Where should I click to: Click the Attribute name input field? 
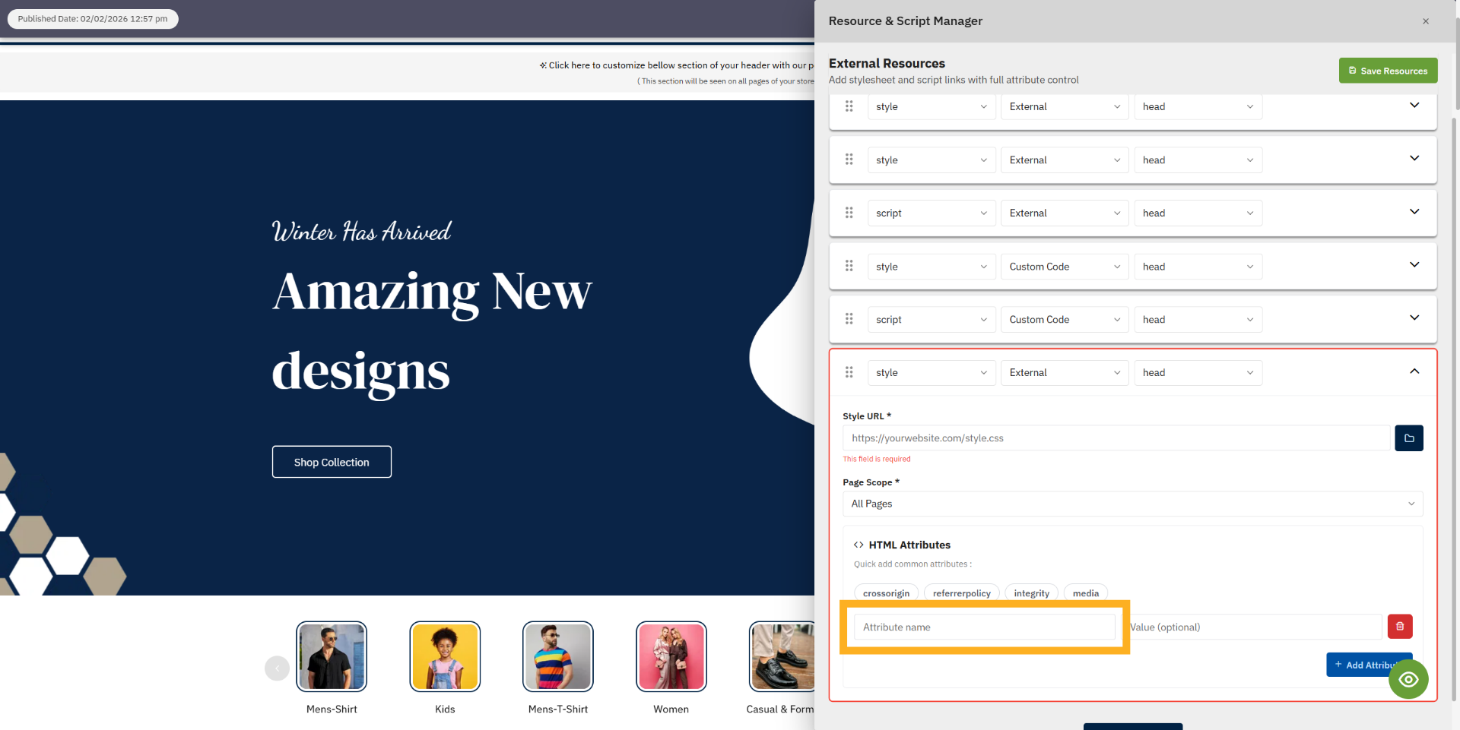pyautogui.click(x=984, y=627)
